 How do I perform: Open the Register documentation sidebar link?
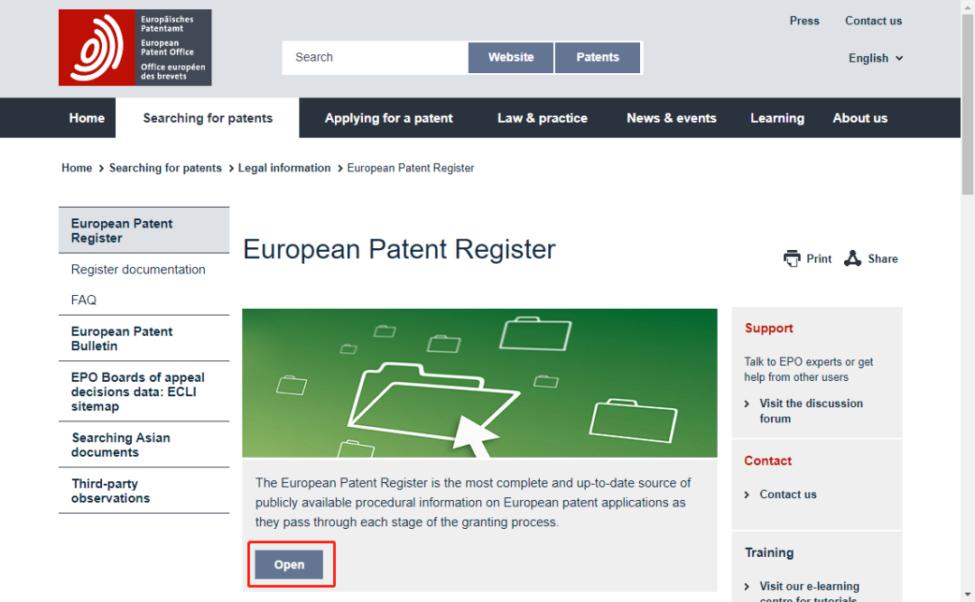(x=138, y=270)
